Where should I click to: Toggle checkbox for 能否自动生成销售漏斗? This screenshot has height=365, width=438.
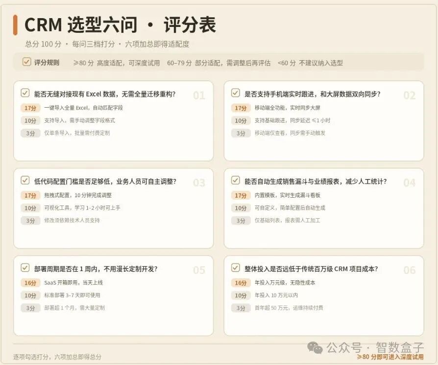click(236, 180)
